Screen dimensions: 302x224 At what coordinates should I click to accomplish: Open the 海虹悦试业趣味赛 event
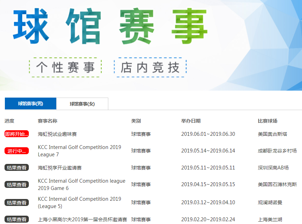tap(57, 134)
